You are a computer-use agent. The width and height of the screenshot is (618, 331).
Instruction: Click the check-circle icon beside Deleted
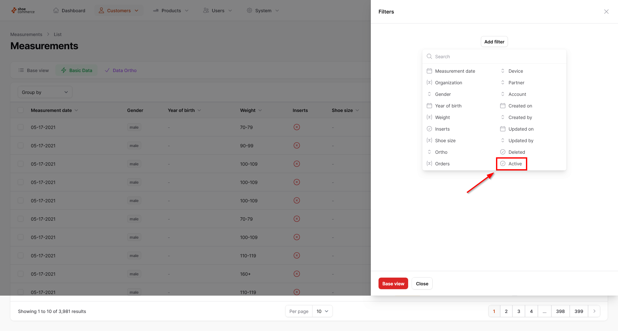coord(503,152)
